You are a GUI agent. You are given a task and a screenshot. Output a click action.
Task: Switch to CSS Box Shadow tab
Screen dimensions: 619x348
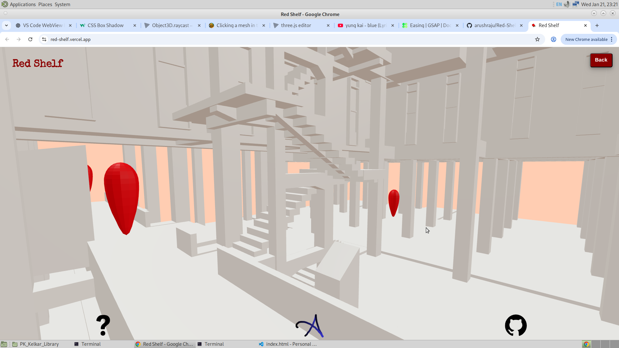[x=105, y=25]
